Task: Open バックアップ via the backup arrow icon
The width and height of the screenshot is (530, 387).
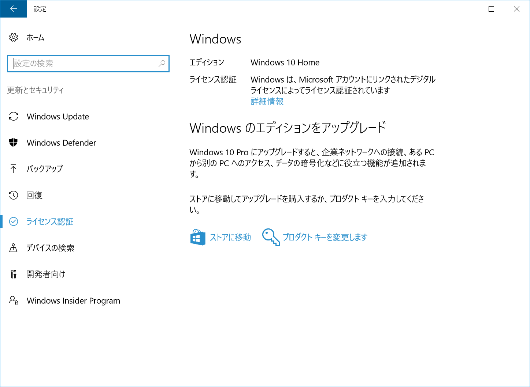Action: pyautogui.click(x=14, y=169)
